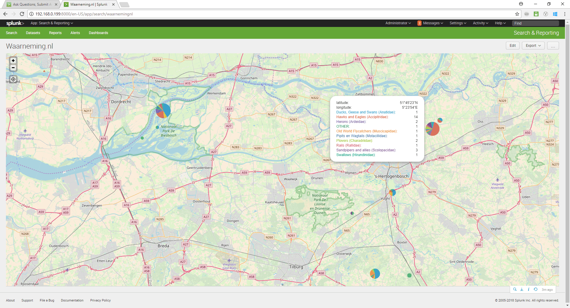The width and height of the screenshot is (570, 308).
Task: Click the export download arrow icon
Action: pos(522,289)
